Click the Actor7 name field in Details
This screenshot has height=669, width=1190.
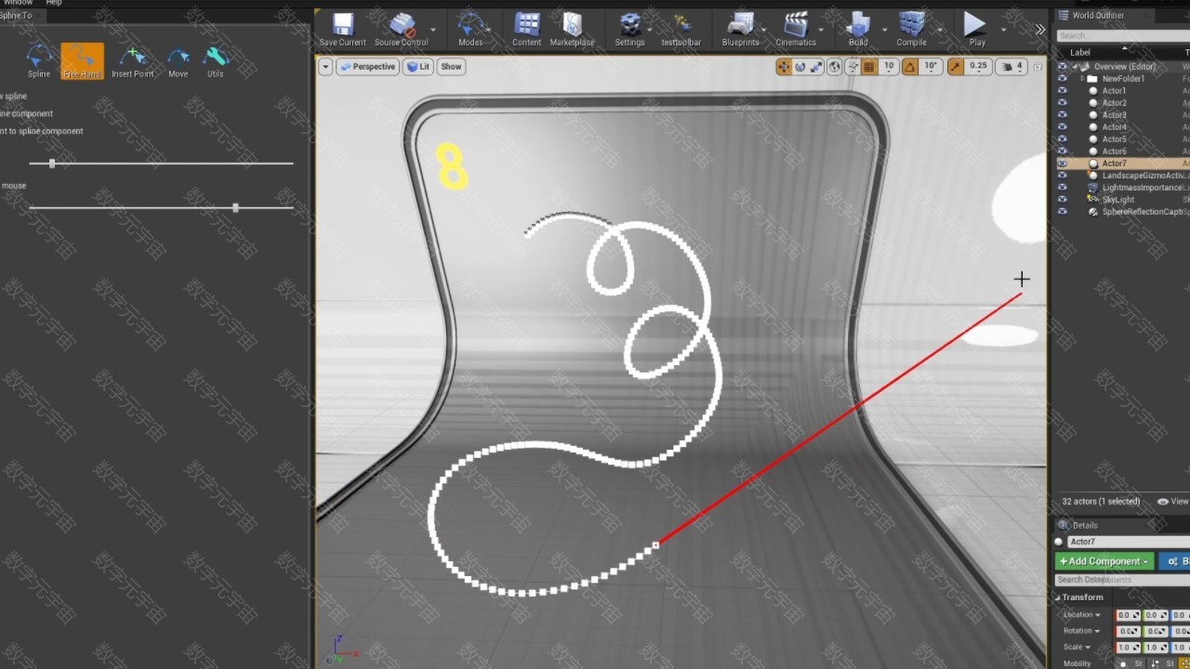coord(1129,542)
